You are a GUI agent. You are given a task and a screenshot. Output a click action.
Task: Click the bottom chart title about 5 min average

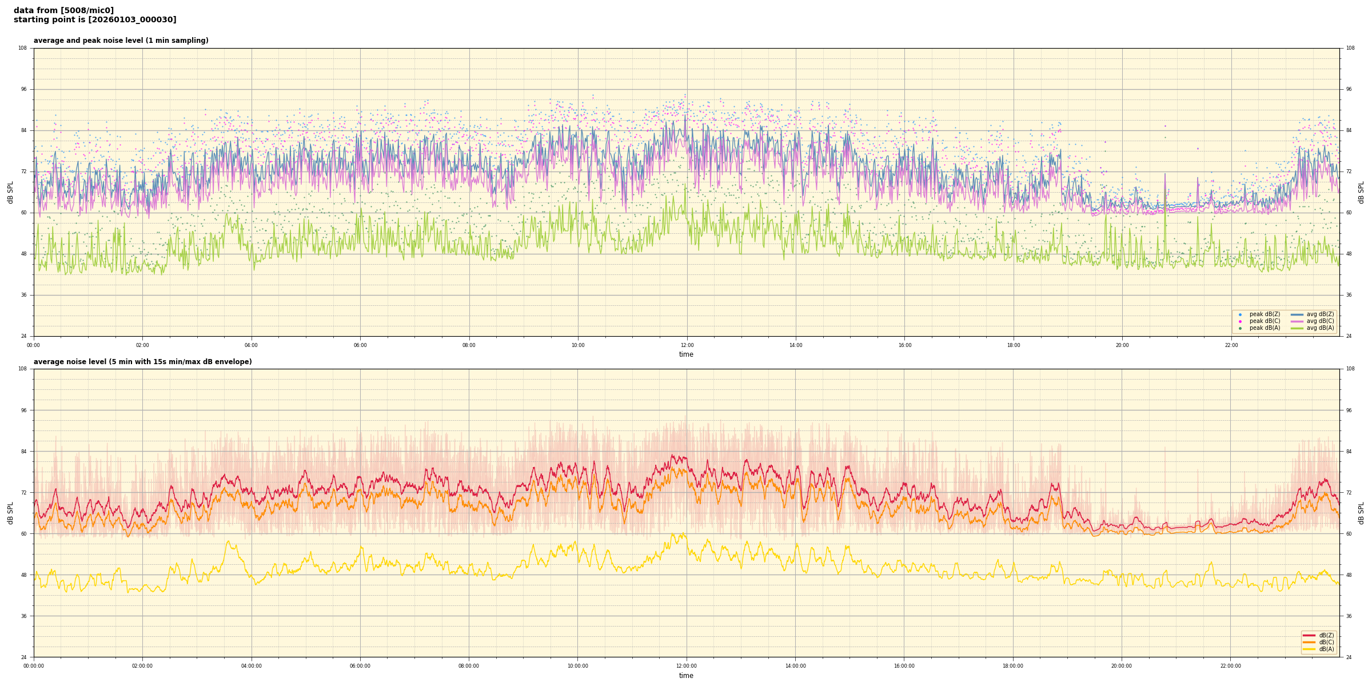pyautogui.click(x=142, y=362)
